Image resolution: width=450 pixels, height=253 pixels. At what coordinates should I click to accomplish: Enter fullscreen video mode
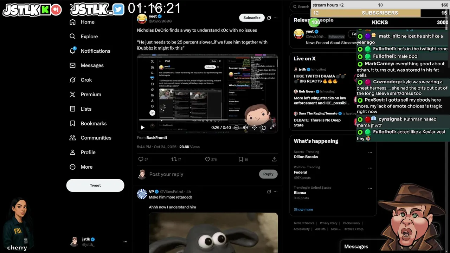[x=272, y=128]
